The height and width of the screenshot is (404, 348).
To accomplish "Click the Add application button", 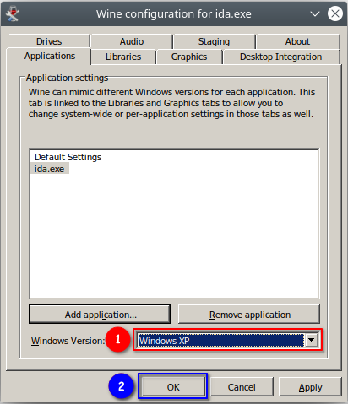I will click(100, 315).
